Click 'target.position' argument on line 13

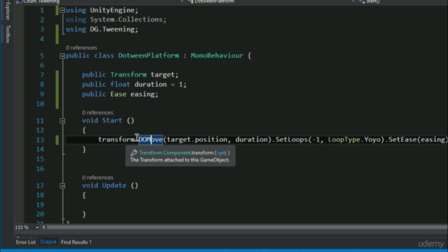(197, 139)
